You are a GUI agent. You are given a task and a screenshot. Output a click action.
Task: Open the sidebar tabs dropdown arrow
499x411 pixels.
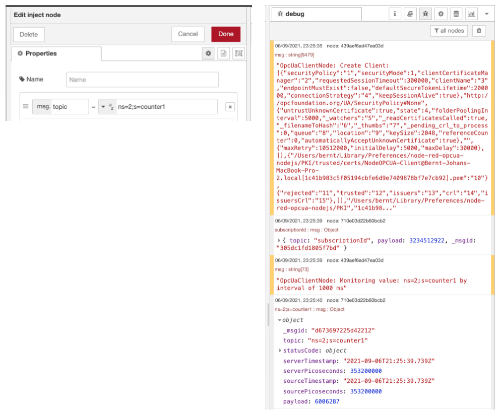point(487,14)
